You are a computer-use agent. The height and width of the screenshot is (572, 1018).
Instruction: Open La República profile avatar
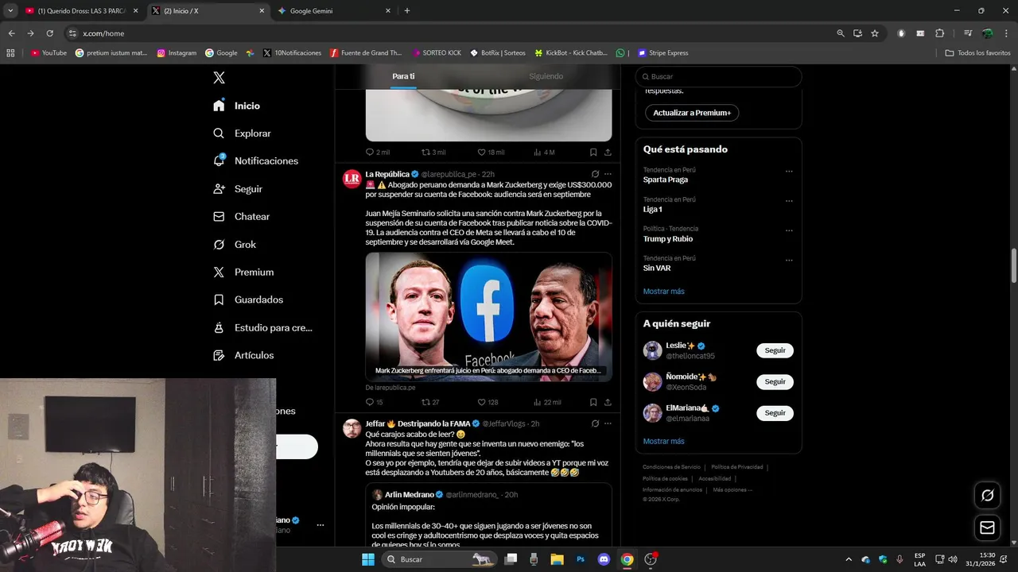352,179
